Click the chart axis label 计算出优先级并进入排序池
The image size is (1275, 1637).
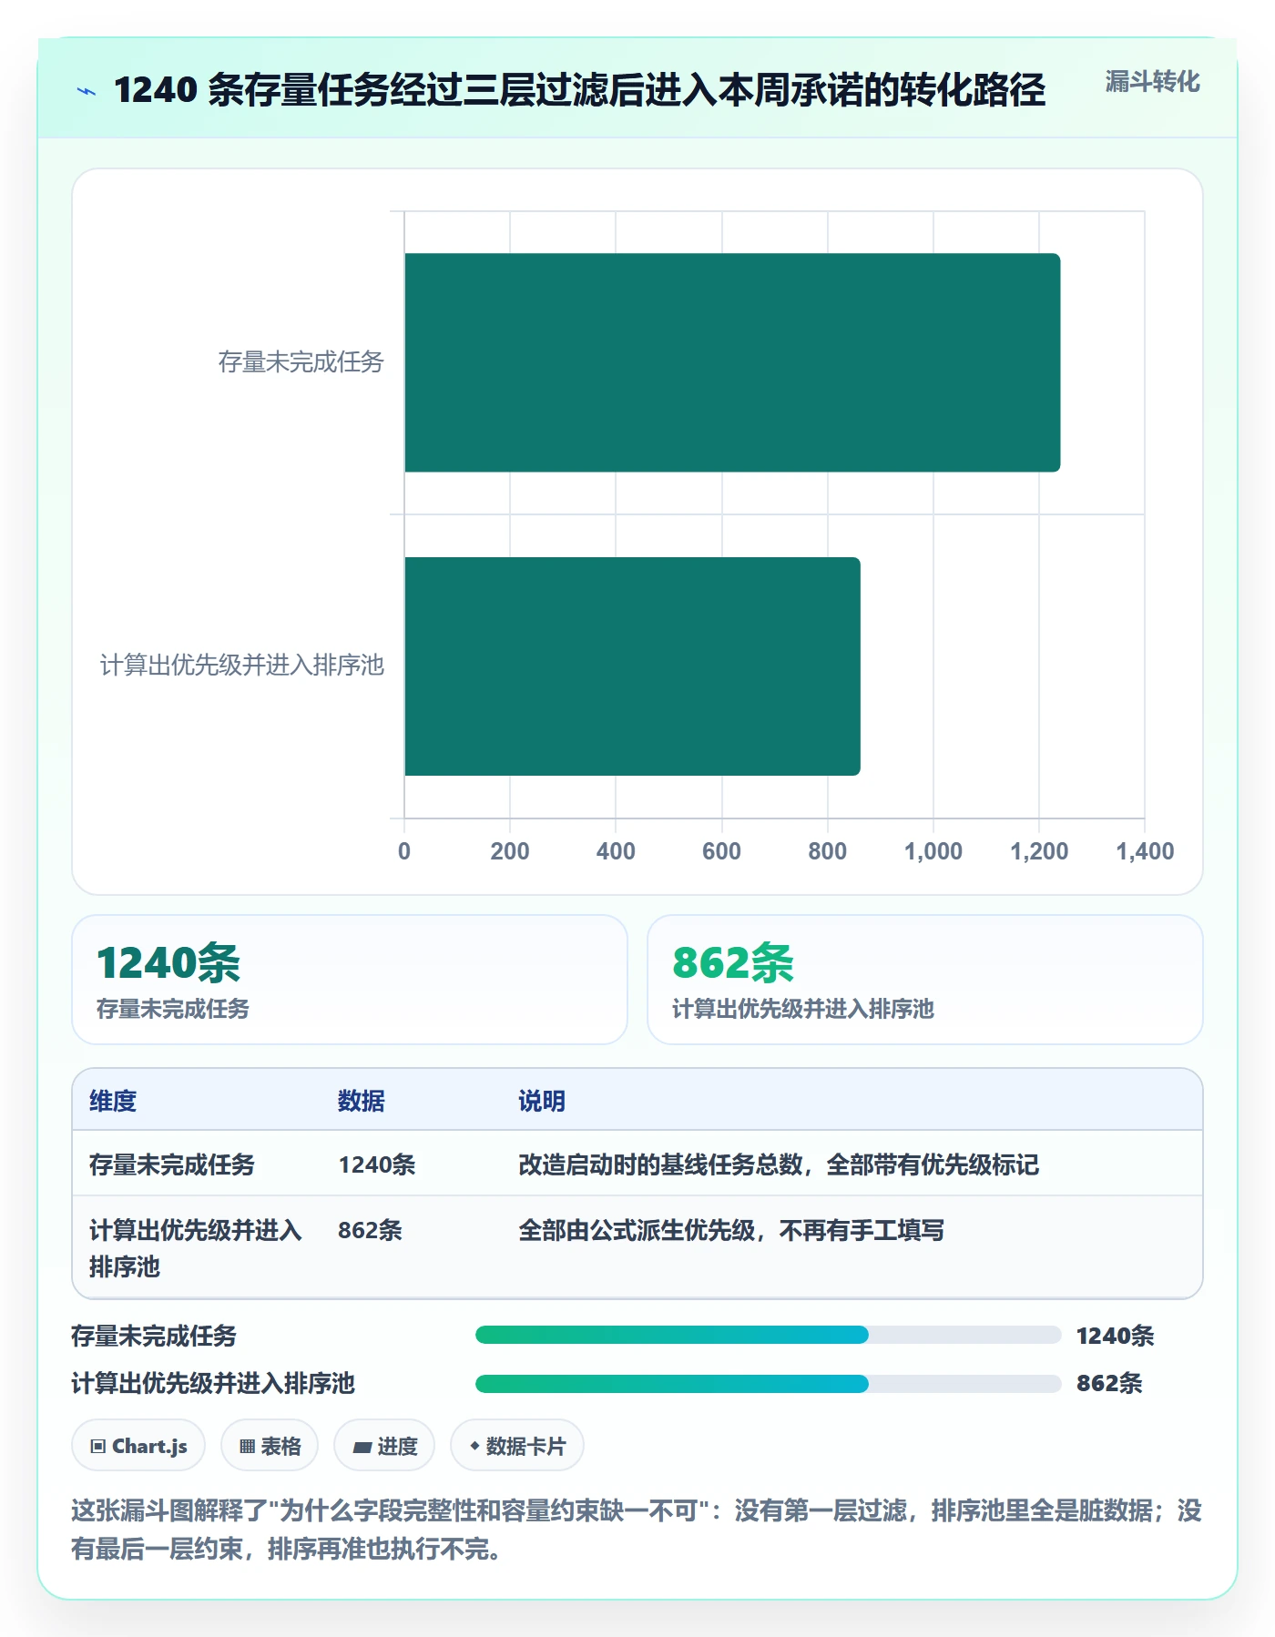[241, 666]
